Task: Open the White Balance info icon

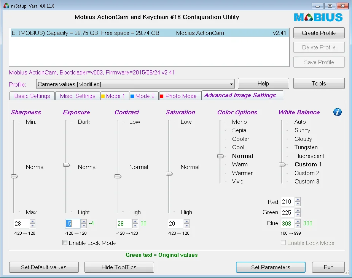Action: (x=338, y=112)
